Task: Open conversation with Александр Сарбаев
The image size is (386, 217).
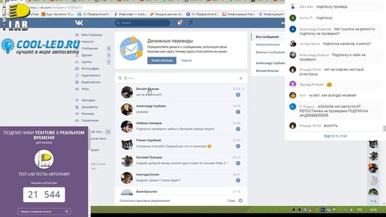Action: pyautogui.click(x=181, y=109)
